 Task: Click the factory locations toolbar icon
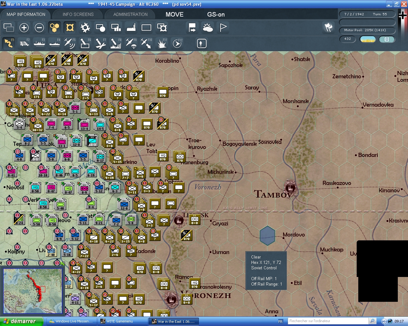pyautogui.click(x=131, y=28)
